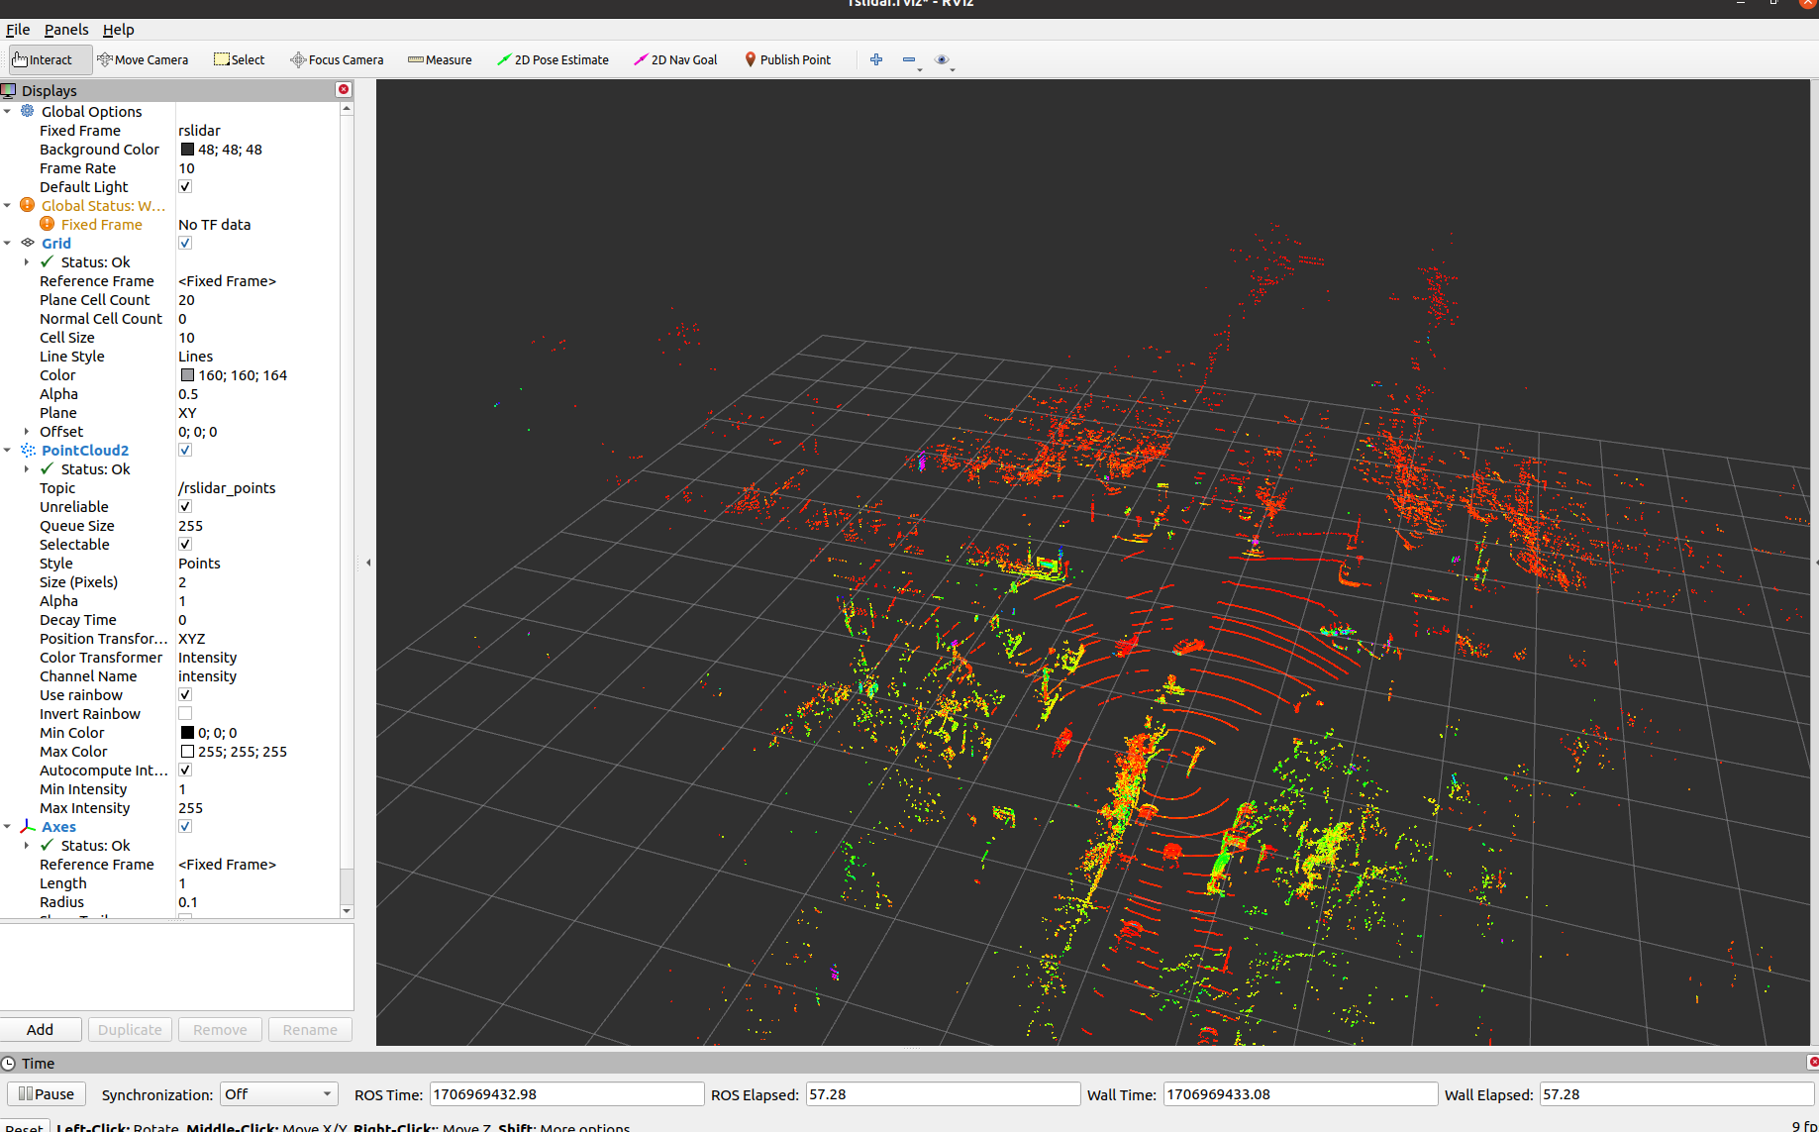
Task: Open the Synchronization dropdown
Action: point(278,1094)
